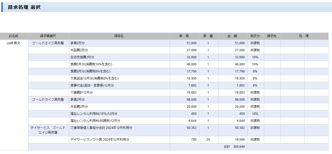332x154 pixels.
Task: Click the ゴールドライフ高茶屋 facility cell
Action: (x=48, y=100)
